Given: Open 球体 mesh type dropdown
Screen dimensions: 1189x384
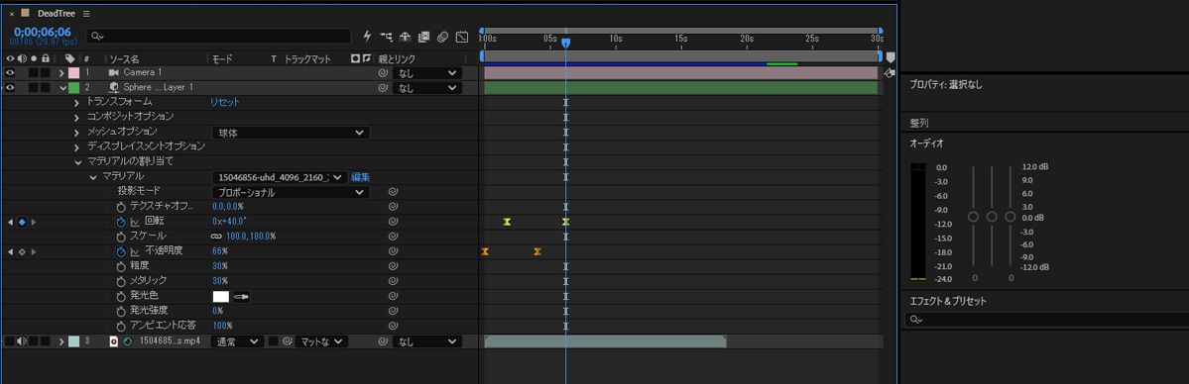Looking at the screenshot, I should pos(291,133).
